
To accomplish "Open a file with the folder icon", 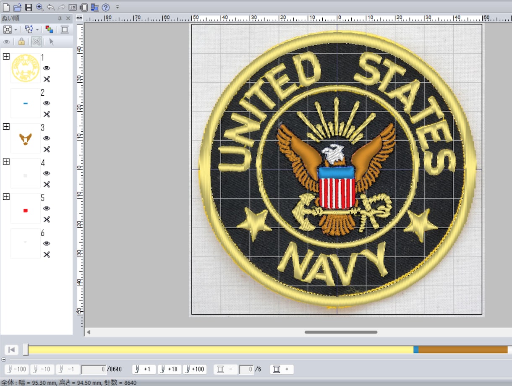I will [17, 7].
